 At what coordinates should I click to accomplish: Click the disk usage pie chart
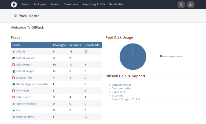133,57
